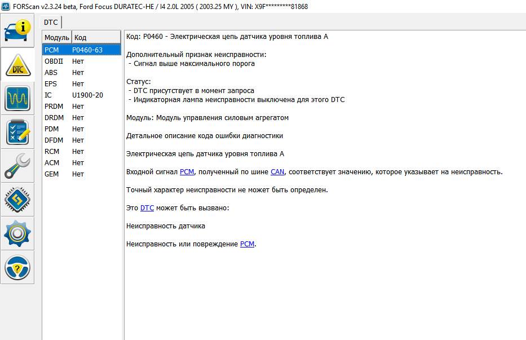Follow the PCM link after 'Входной сигнал'
This screenshot has height=340, width=526.
(x=187, y=172)
